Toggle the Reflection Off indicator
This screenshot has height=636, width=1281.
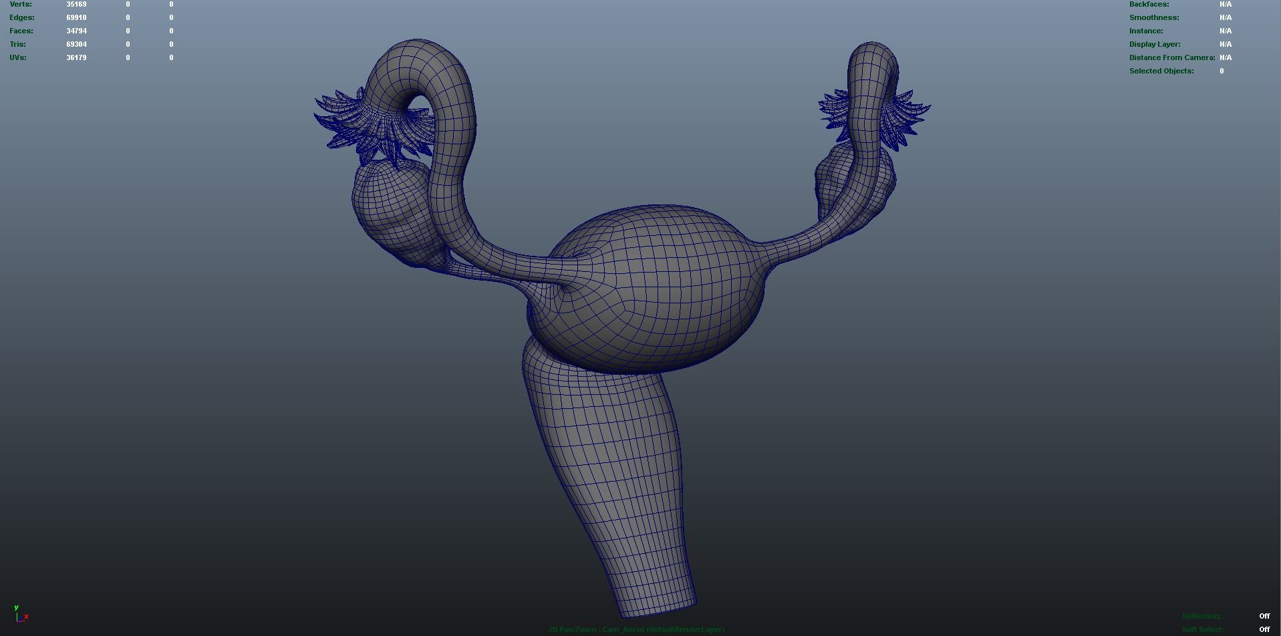click(1264, 616)
